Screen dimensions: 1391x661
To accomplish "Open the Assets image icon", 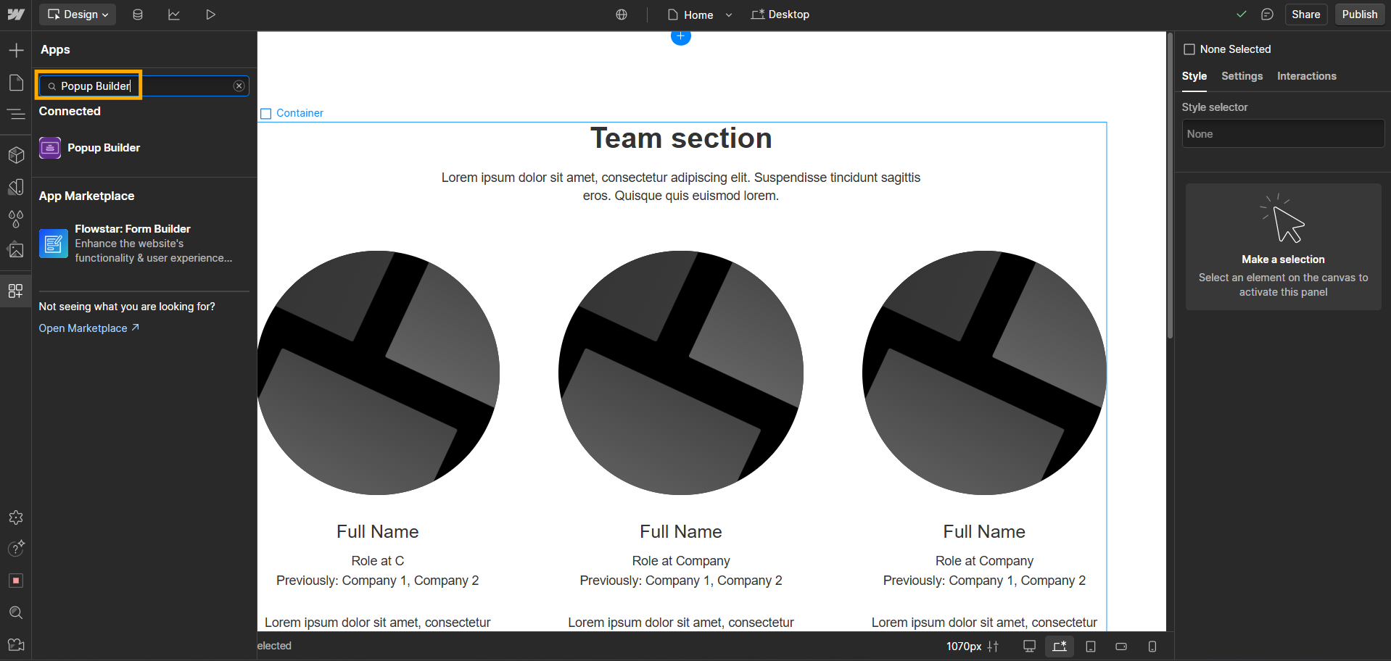I will [16, 250].
